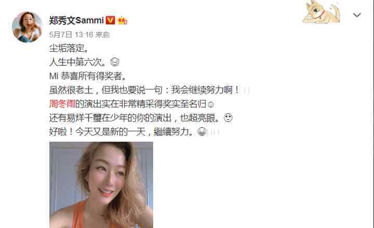Click faded emoji after 我会继续努力啊!
Viewport: 374px width, 228px height.
click(x=246, y=91)
